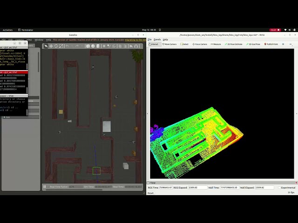The width and height of the screenshot is (298, 223).
Task: Select the Publish Point tool
Action: coord(271,44)
